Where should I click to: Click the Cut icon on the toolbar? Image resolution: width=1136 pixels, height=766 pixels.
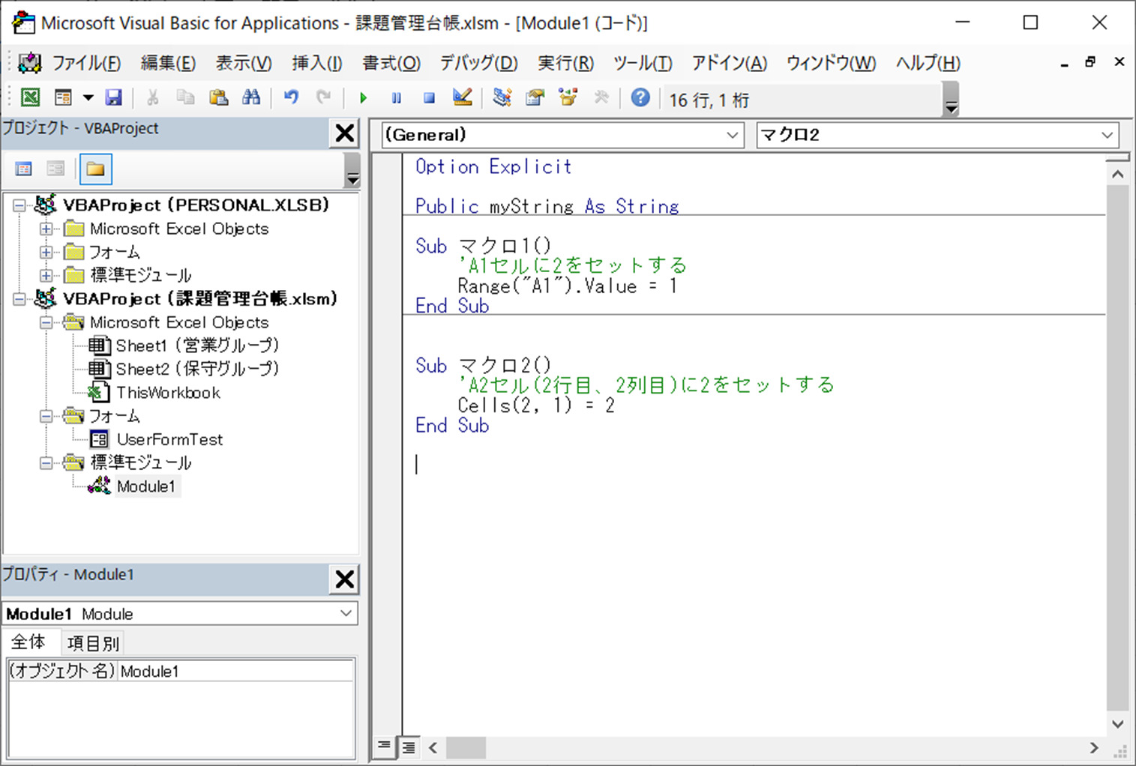152,97
